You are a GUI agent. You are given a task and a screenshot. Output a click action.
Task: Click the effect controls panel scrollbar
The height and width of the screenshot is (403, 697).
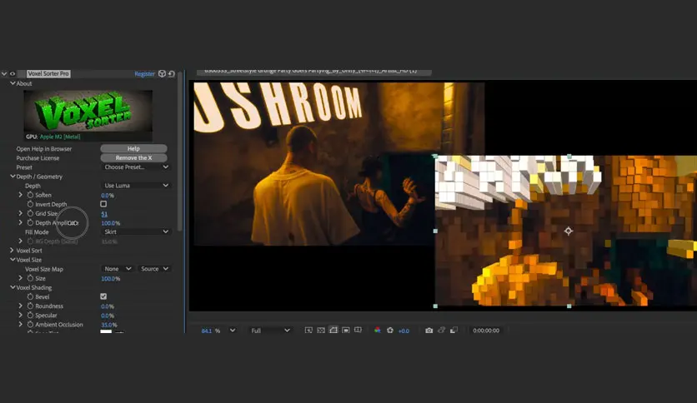(x=179, y=151)
